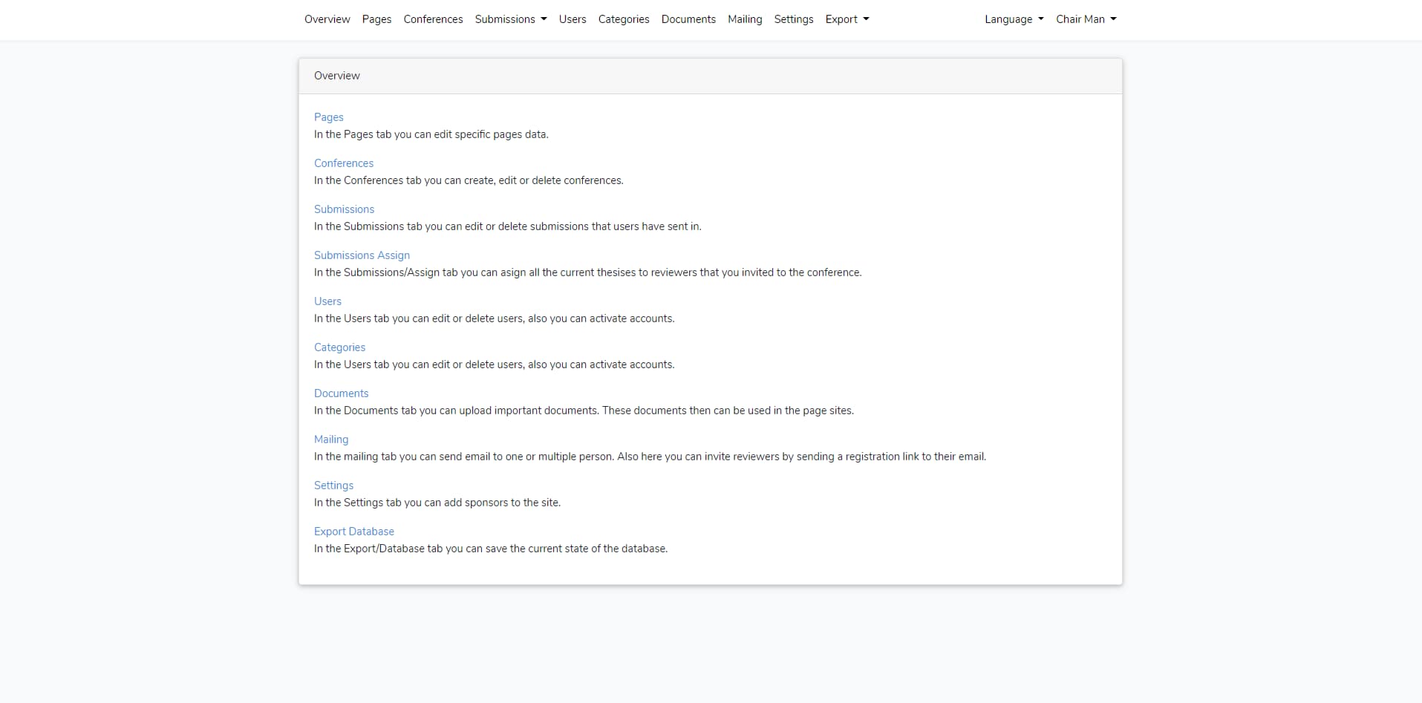Expand the Submissions dropdown menu

pyautogui.click(x=511, y=19)
